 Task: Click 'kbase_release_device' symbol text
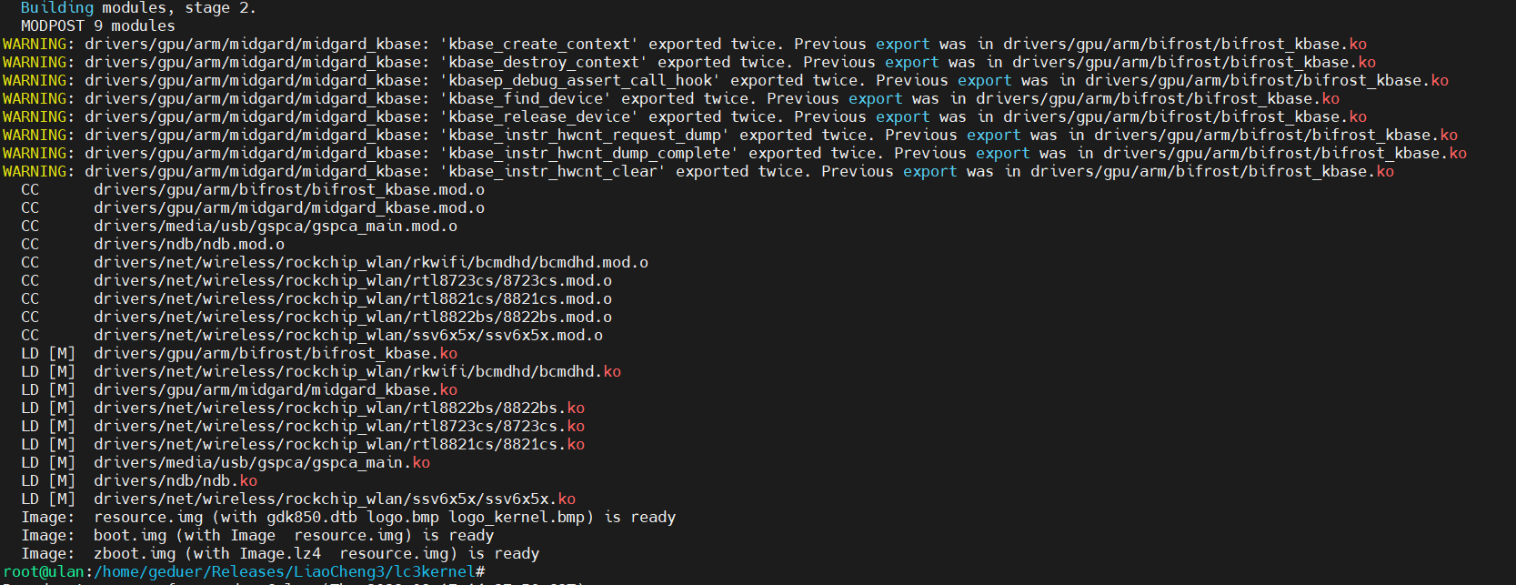(539, 116)
